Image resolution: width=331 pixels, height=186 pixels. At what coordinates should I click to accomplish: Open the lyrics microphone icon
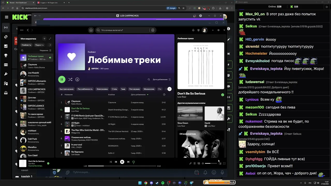[x=190, y=163]
